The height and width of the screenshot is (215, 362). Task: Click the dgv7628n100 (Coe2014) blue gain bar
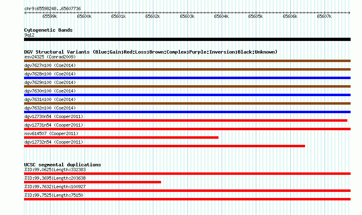187,78
